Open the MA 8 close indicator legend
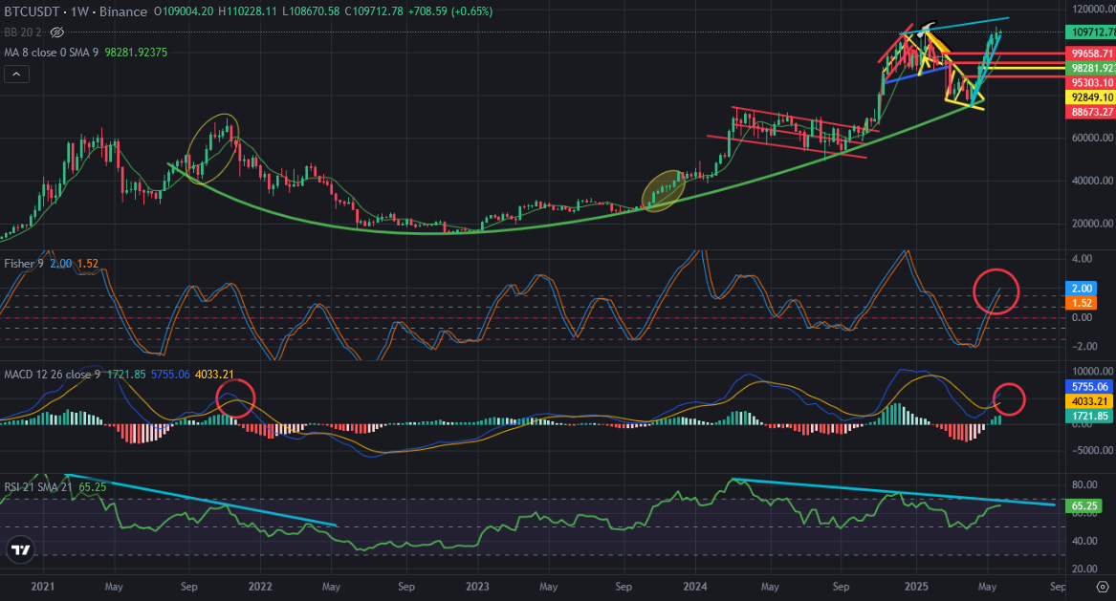Screen dimensions: 1116x601 click(x=52, y=53)
